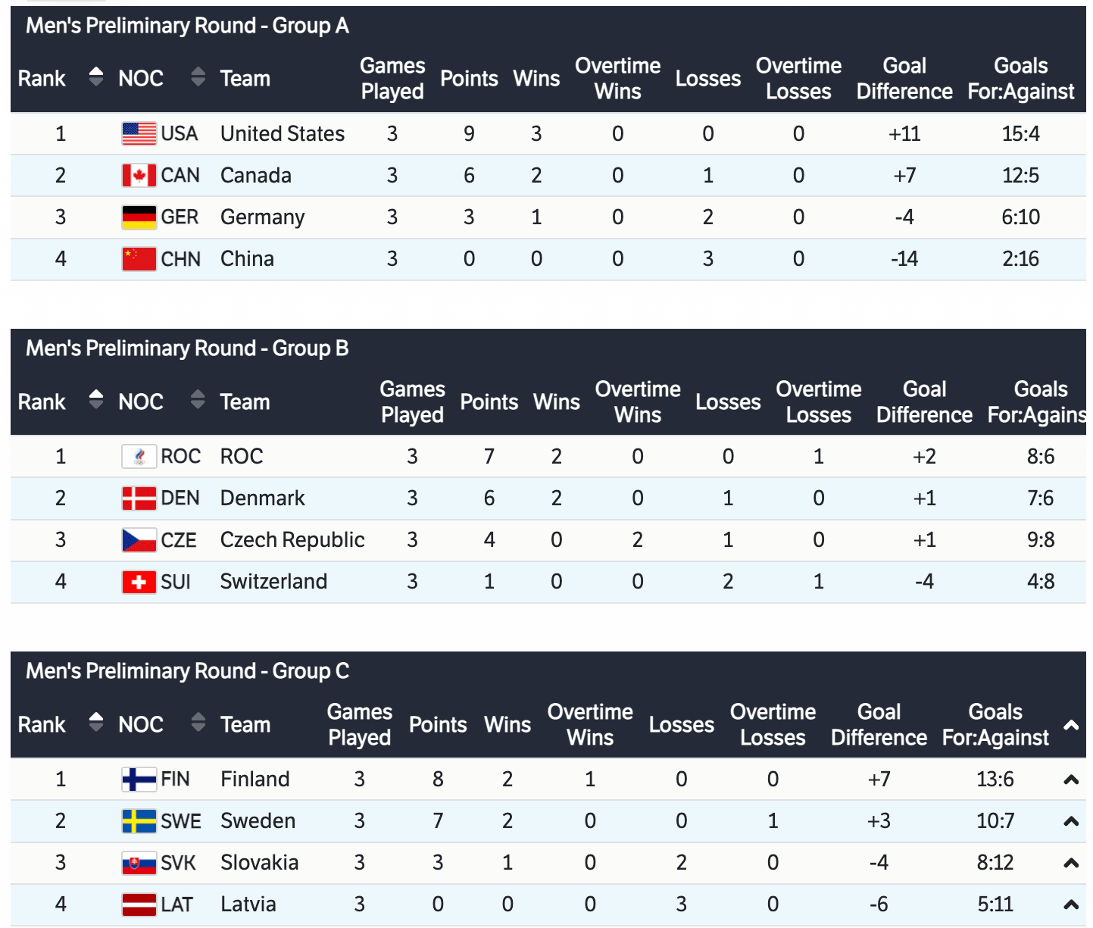Sort Group A by Rank arrows
The height and width of the screenshot is (928, 1093).
pyautogui.click(x=95, y=77)
